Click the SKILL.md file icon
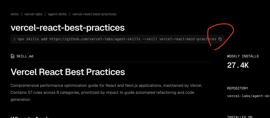Viewport: 270px width, 118px height. click(12, 56)
